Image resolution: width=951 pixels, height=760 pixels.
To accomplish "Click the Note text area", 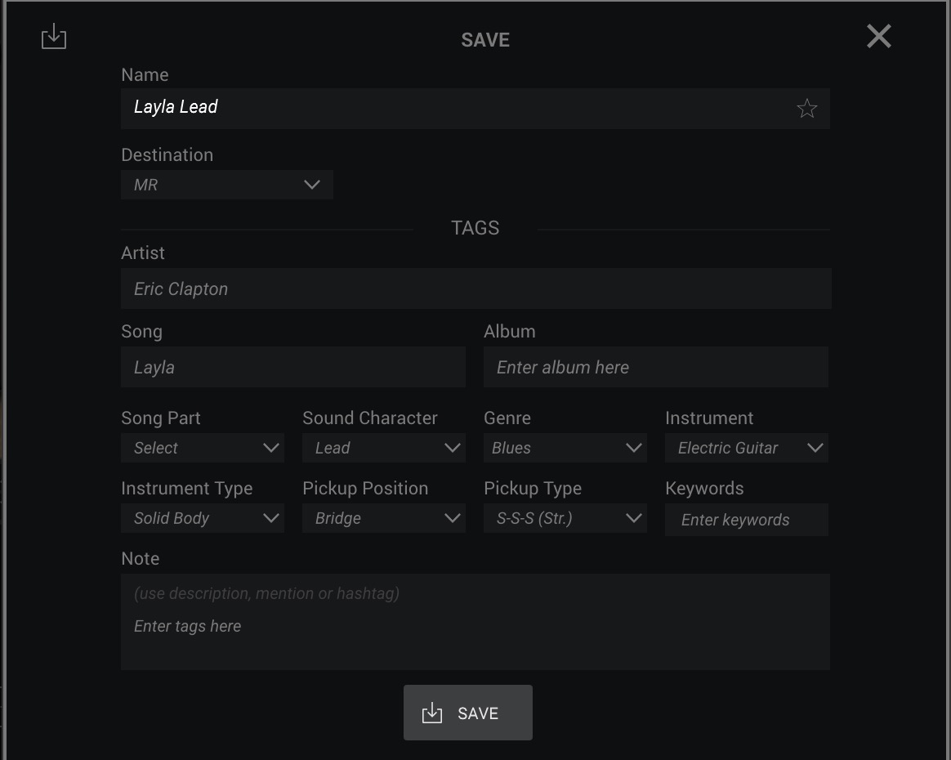I will coord(475,622).
